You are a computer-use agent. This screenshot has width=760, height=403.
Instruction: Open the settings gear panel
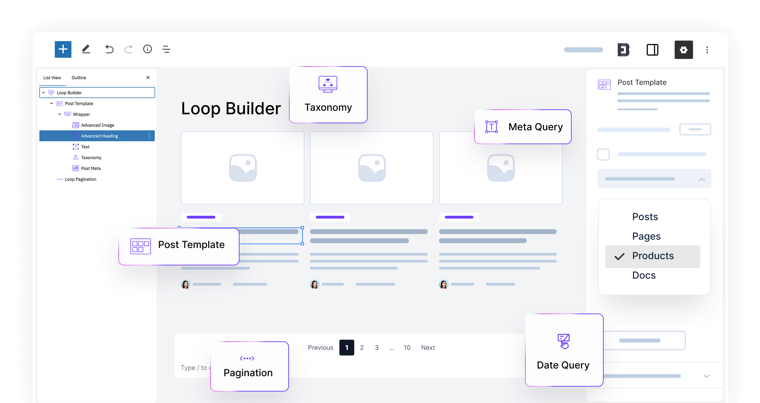pos(683,50)
